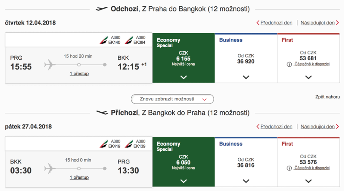The height and width of the screenshot is (191, 344).
Task: Click info icon in outbound First fare
Action: click(x=289, y=64)
